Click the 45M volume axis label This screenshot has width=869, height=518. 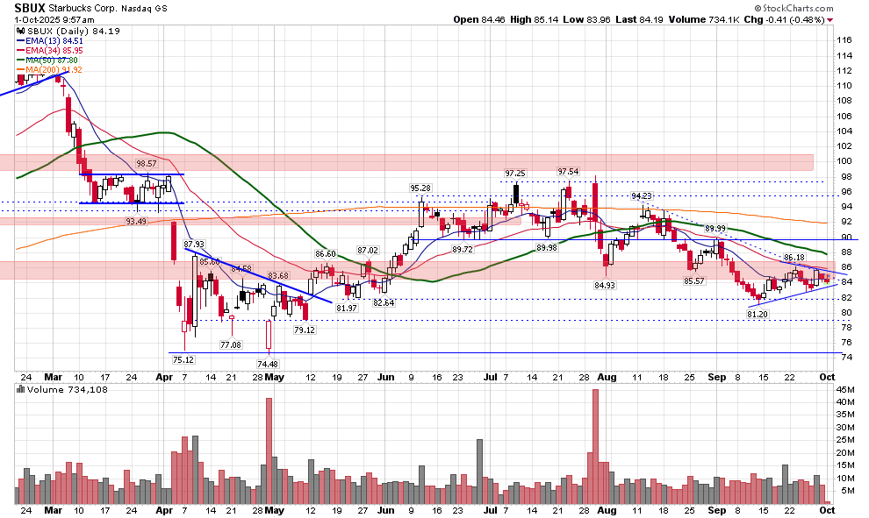coord(844,389)
